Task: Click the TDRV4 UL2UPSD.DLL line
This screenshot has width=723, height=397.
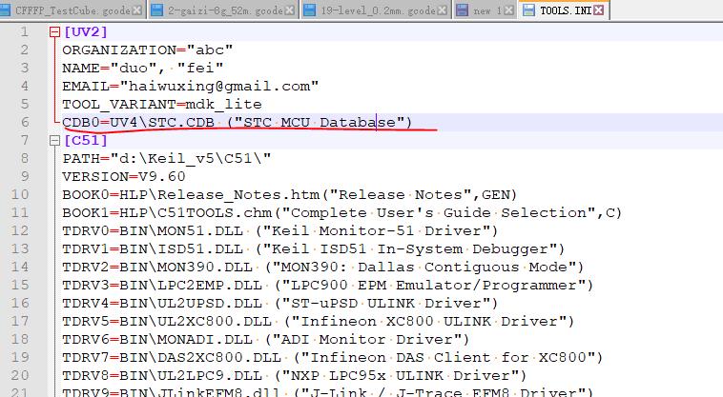Action: coord(280,303)
